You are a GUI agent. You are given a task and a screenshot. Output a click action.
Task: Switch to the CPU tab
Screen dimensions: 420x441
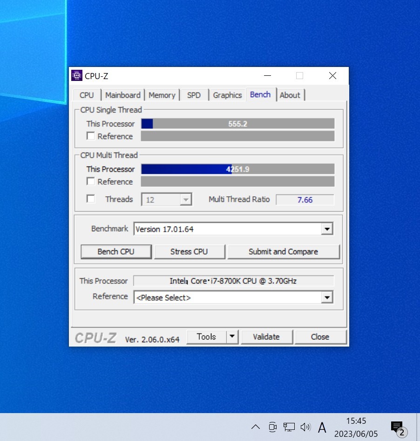point(87,95)
